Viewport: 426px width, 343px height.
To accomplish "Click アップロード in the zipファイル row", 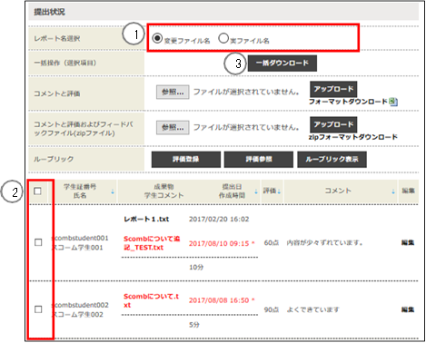I will 333,124.
